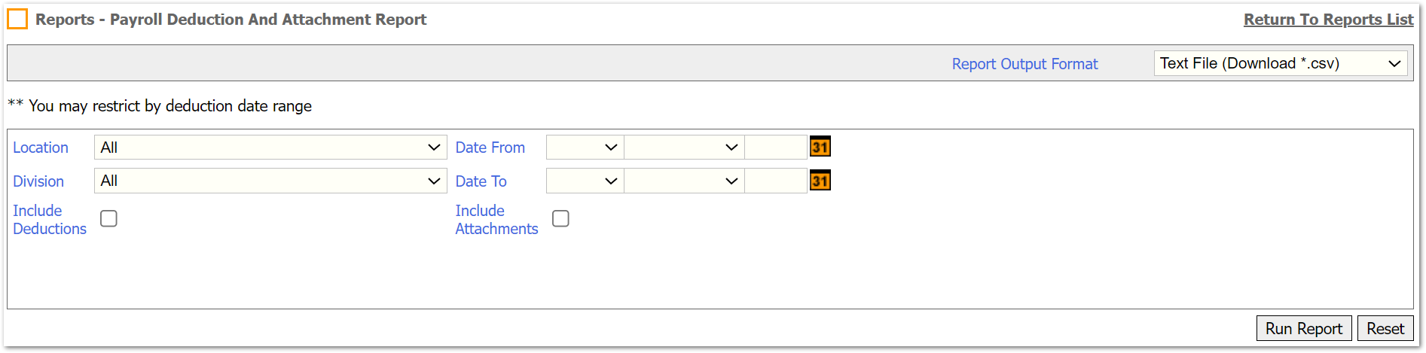
Task: Click the Date To year text field
Action: [x=776, y=181]
